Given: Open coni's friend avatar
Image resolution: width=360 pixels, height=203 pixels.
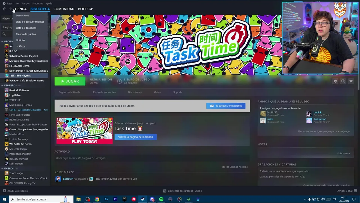Looking at the screenshot, I should tap(309, 114).
